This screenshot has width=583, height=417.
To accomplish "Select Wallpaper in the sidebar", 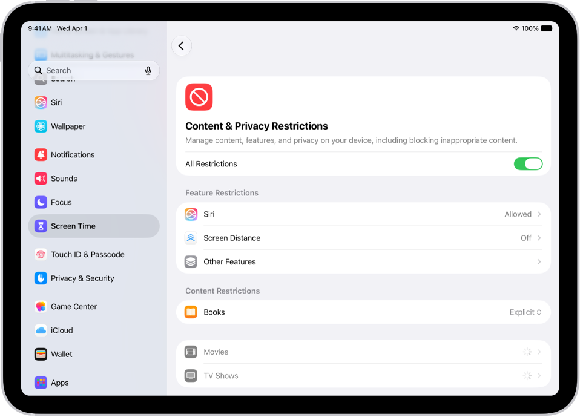I will [x=94, y=126].
